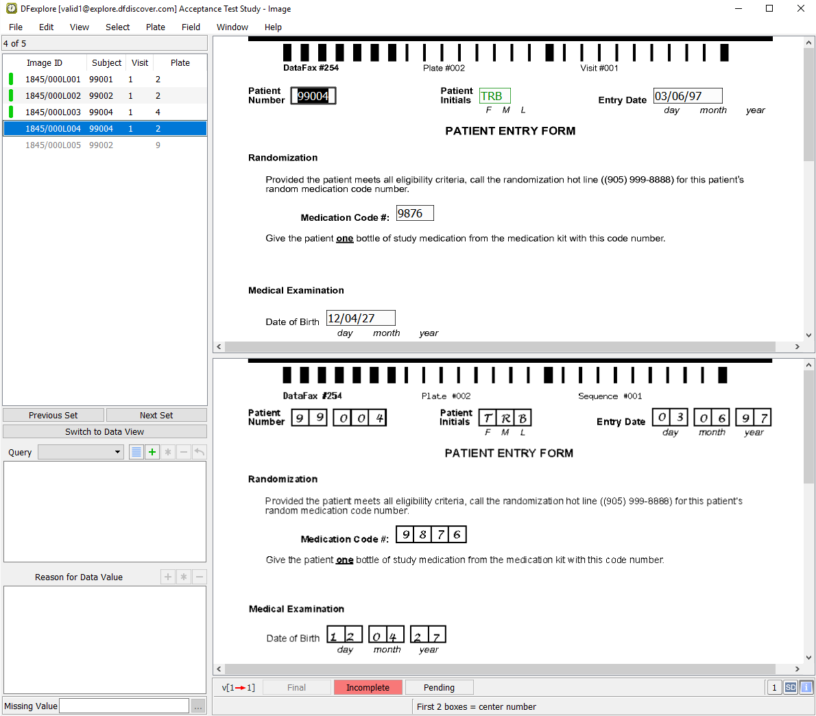The height and width of the screenshot is (716, 816).
Task: Open the Plate menu
Action: (x=156, y=27)
